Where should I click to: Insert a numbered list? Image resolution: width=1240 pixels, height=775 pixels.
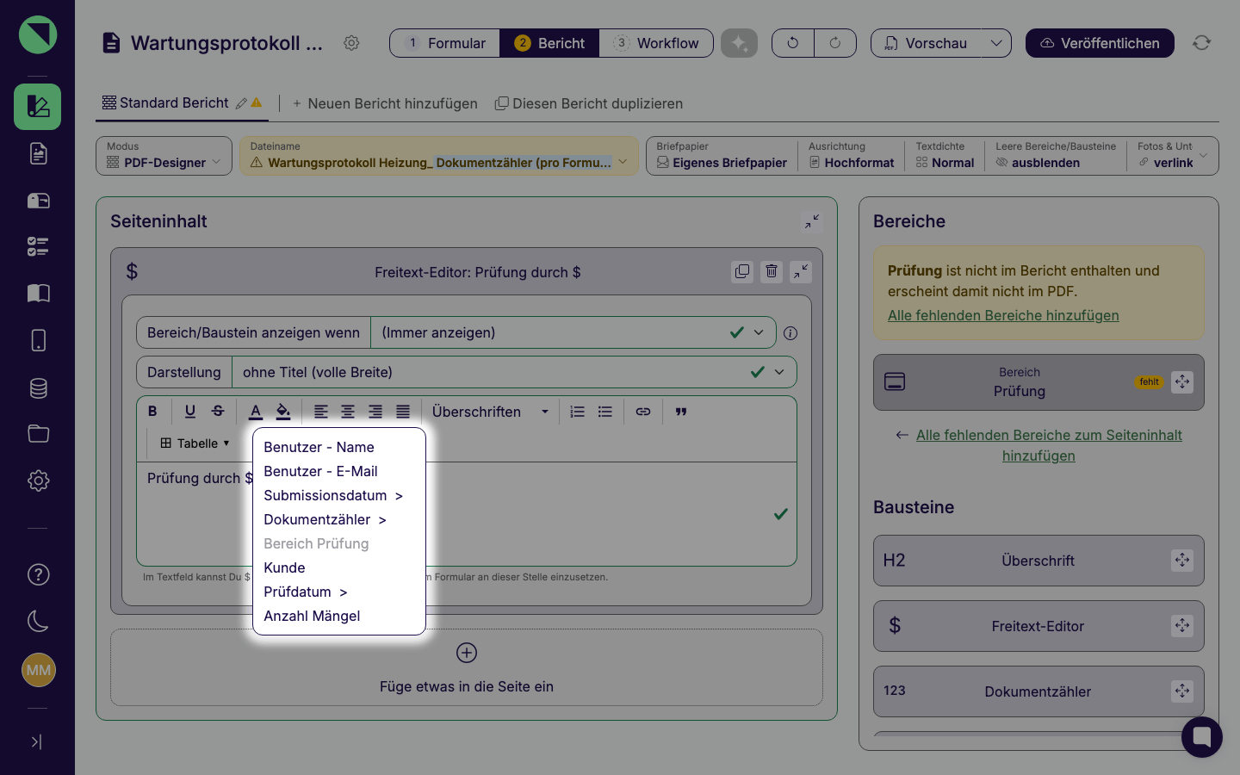(578, 412)
